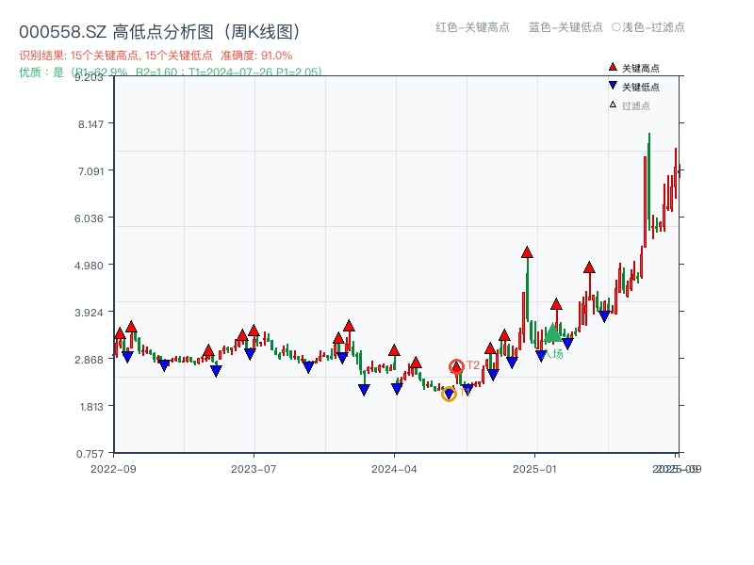The image size is (754, 565).
Task: Click the chart title 000558.SZ 高低点分析图
Action: pos(160,32)
